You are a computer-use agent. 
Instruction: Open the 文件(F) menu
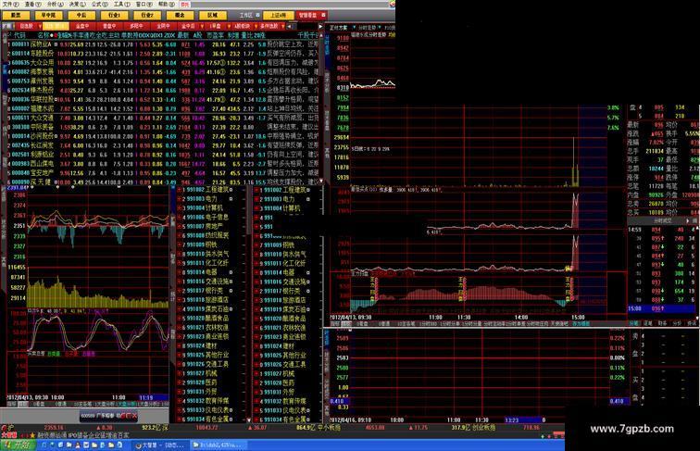(11, 4)
